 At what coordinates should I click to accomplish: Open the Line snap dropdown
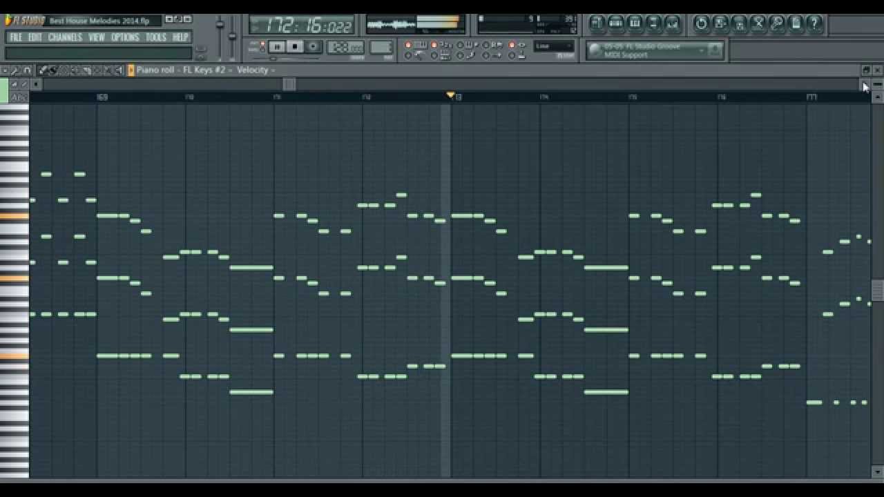coord(553,46)
